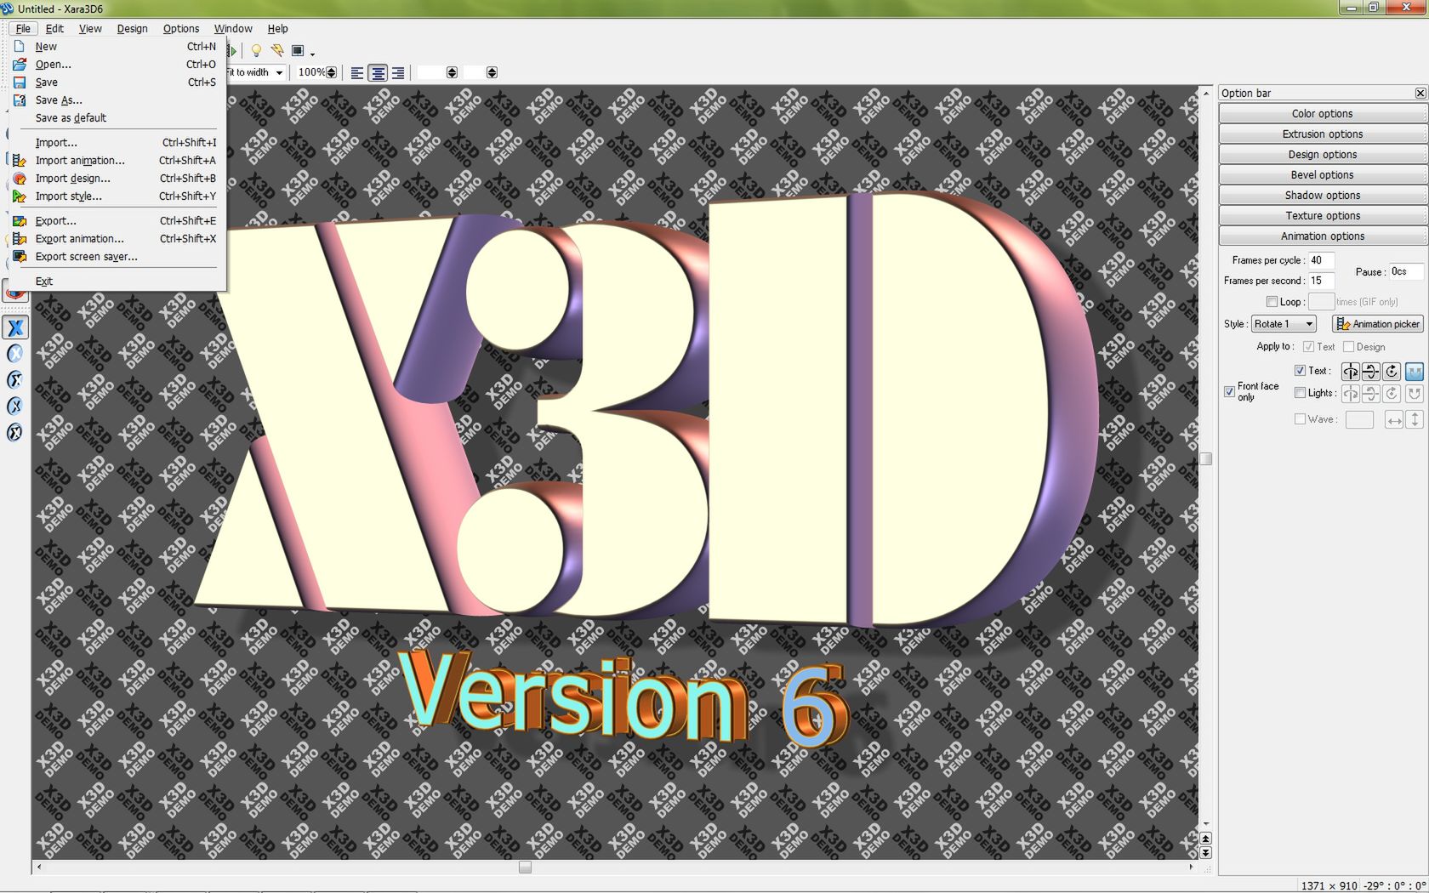Click the Animation picker button
This screenshot has width=1429, height=893.
click(1378, 324)
